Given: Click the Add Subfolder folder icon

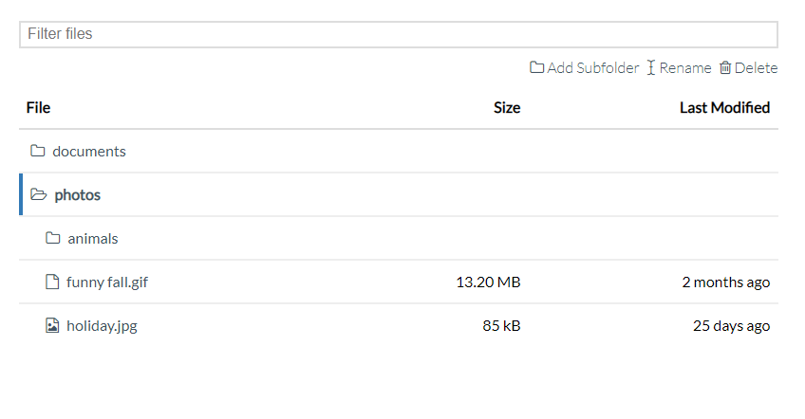Looking at the screenshot, I should coord(537,68).
